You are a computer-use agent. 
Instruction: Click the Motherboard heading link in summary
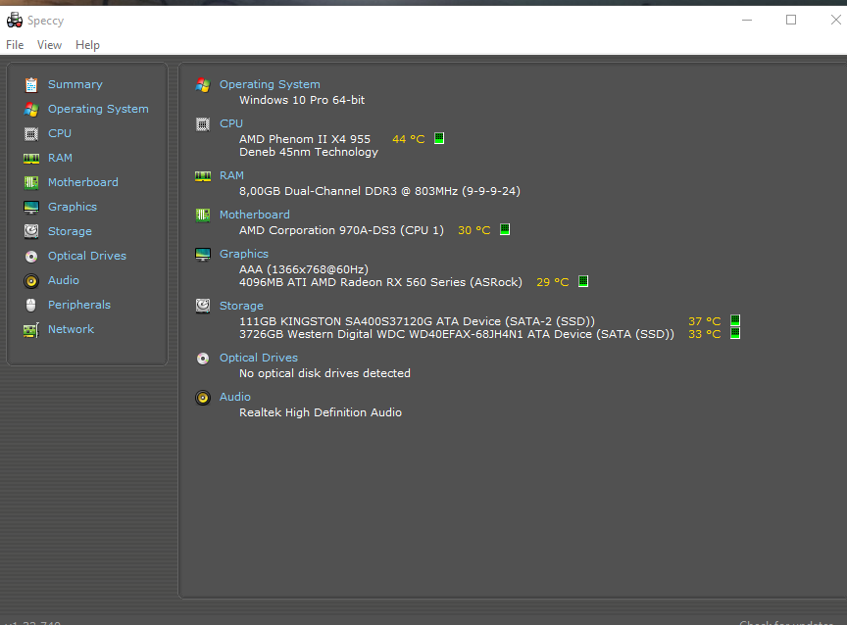point(255,215)
